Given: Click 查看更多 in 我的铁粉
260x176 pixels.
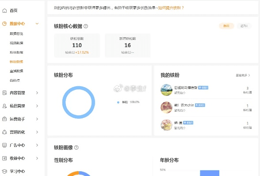Looking at the screenshot, I should pos(243,75).
